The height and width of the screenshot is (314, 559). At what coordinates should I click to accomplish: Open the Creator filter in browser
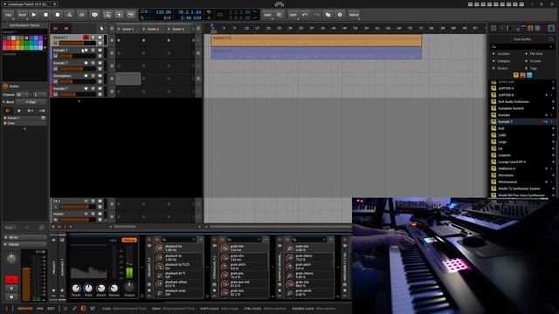(535, 61)
